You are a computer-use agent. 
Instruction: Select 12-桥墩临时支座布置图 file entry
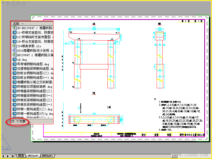33,37
